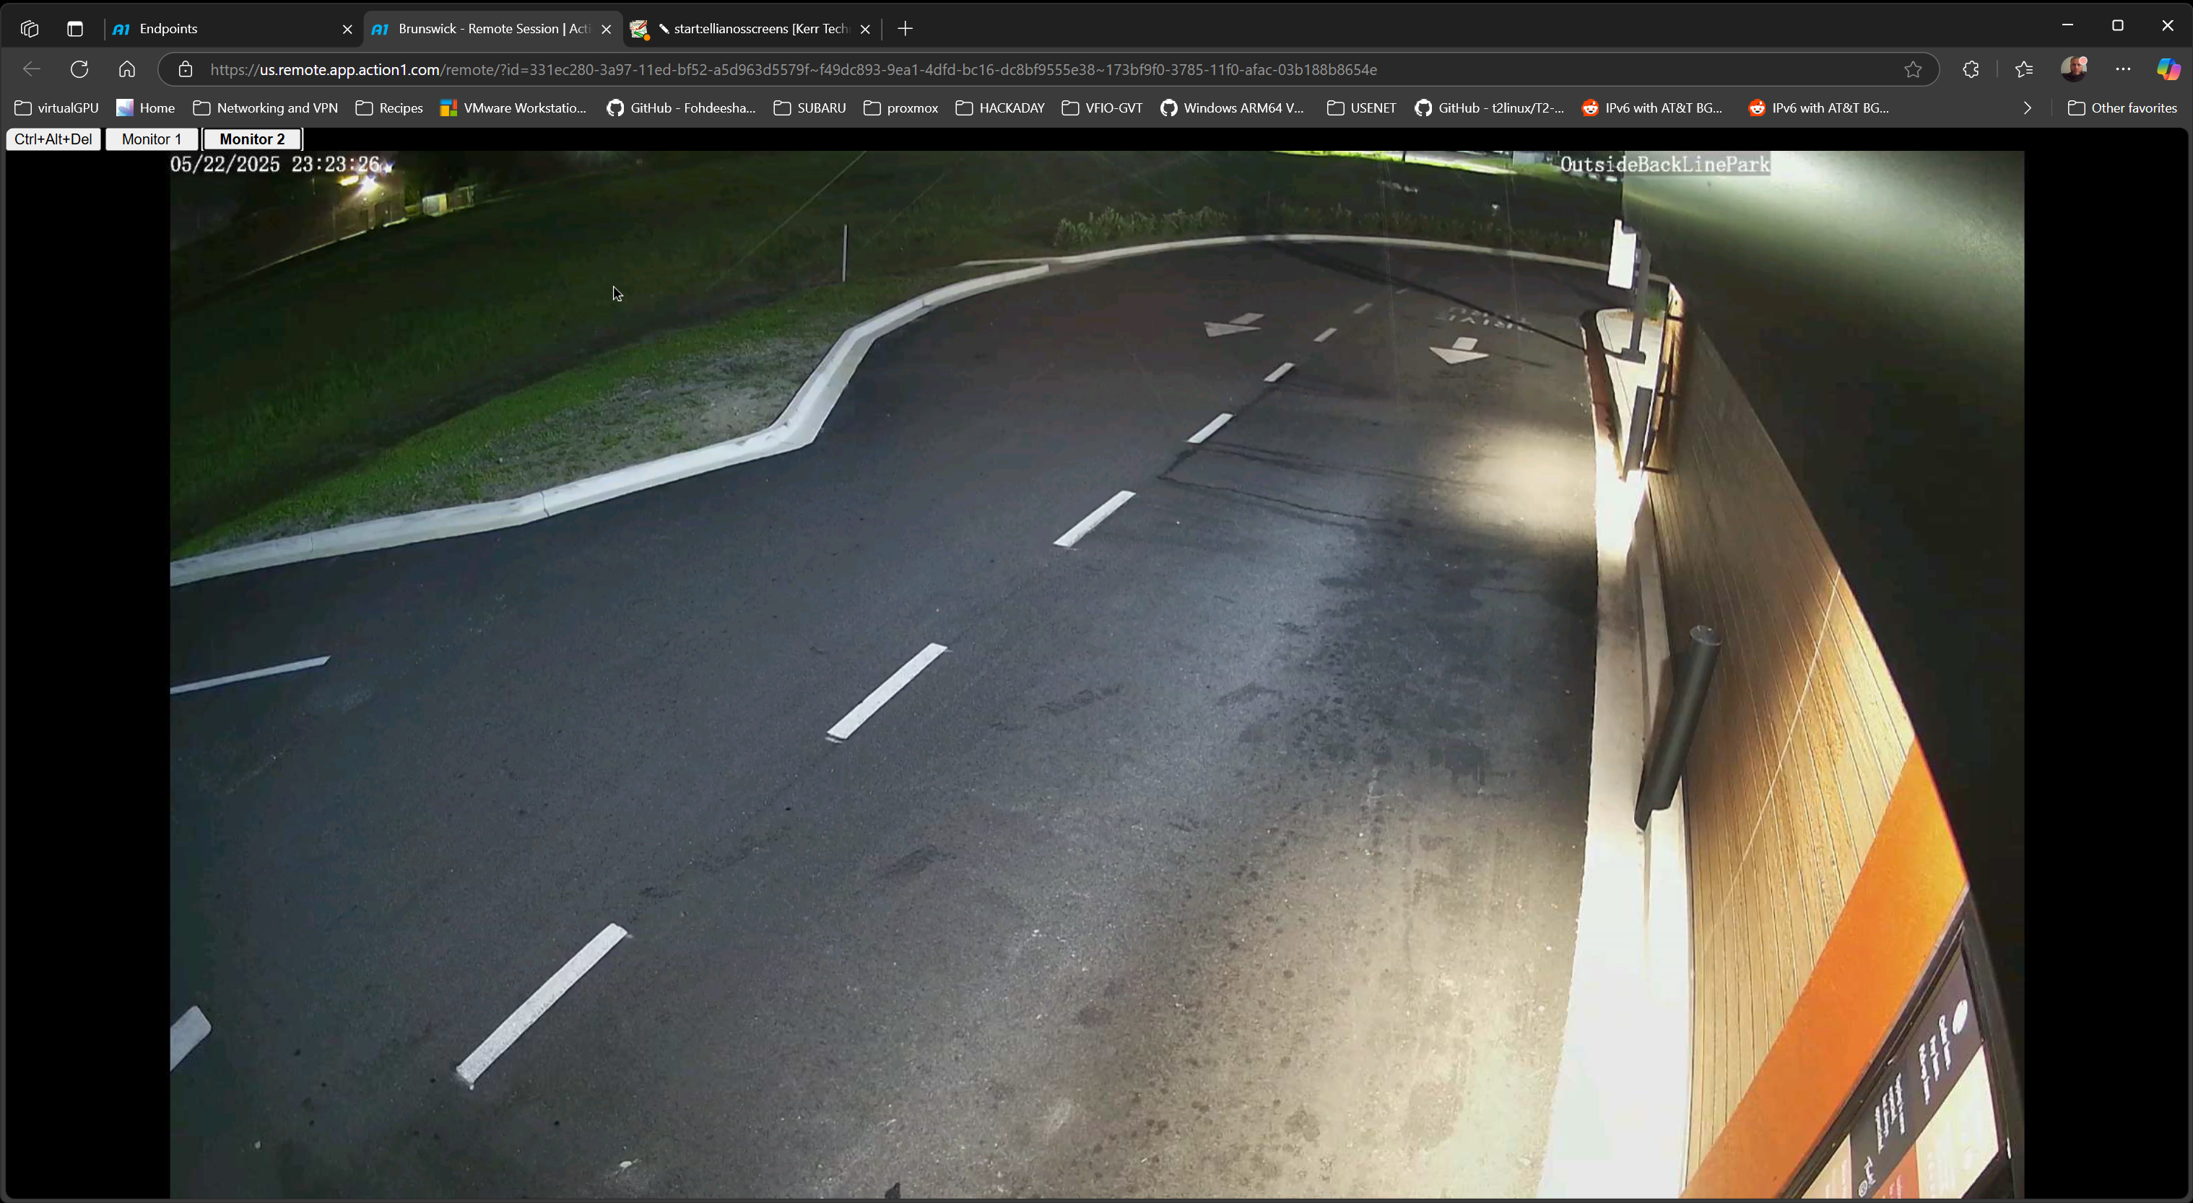Expand the Networking and VPN folder
The height and width of the screenshot is (1203, 2193).
(266, 108)
